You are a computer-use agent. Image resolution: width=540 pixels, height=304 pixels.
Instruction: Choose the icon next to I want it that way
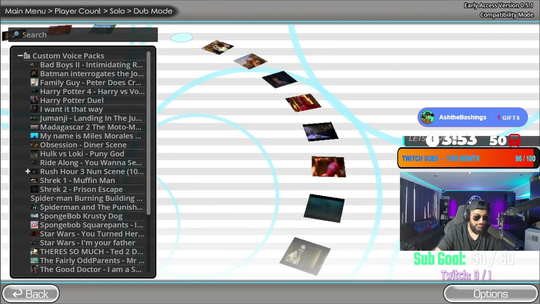tap(34, 109)
